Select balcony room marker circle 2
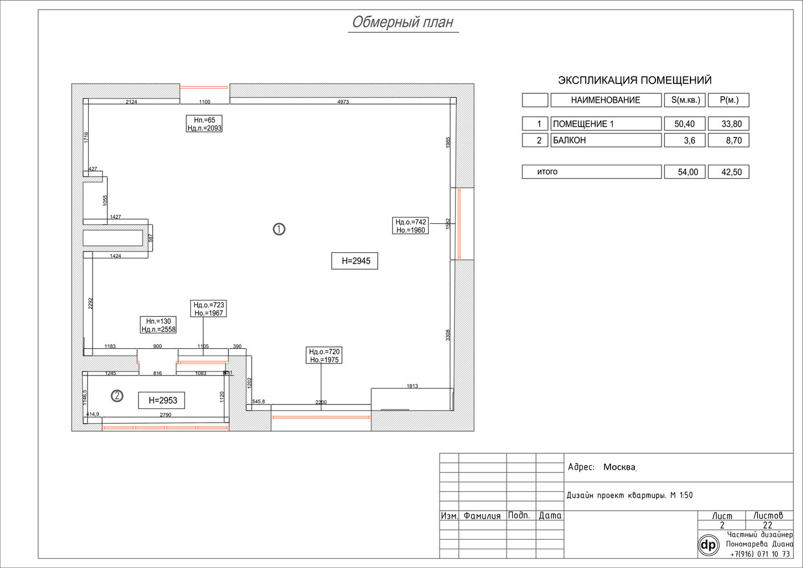The height and width of the screenshot is (568, 803). point(117,396)
